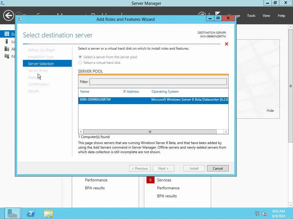Open the File services icon in sidebar
The width and height of the screenshot is (293, 219).
tap(7, 56)
